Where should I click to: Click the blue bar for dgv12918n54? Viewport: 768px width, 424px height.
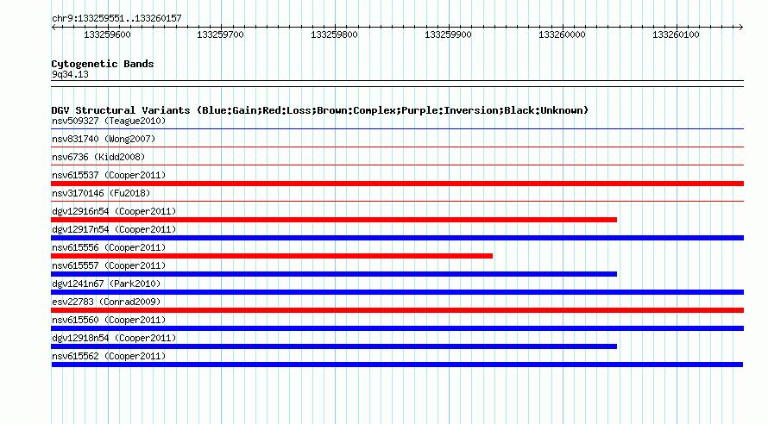coord(334,346)
